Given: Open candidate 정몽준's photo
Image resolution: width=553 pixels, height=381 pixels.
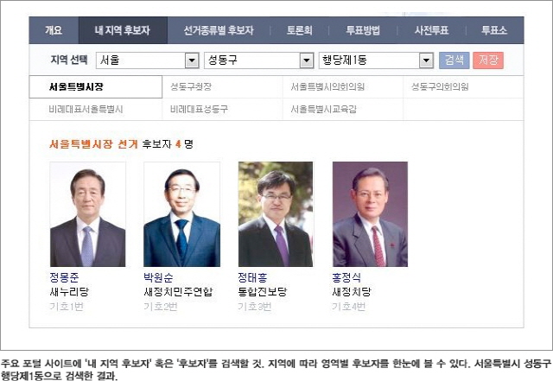Looking at the screenshot, I should click(88, 214).
